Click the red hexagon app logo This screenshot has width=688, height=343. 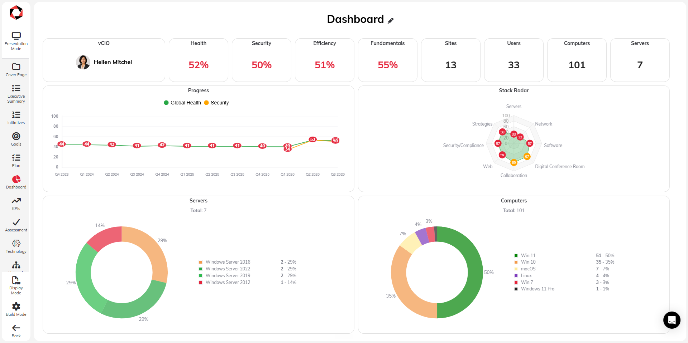coord(16,13)
